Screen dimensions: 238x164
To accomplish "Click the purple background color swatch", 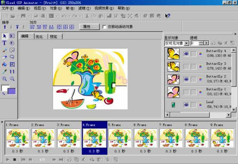I will (x=12, y=91).
